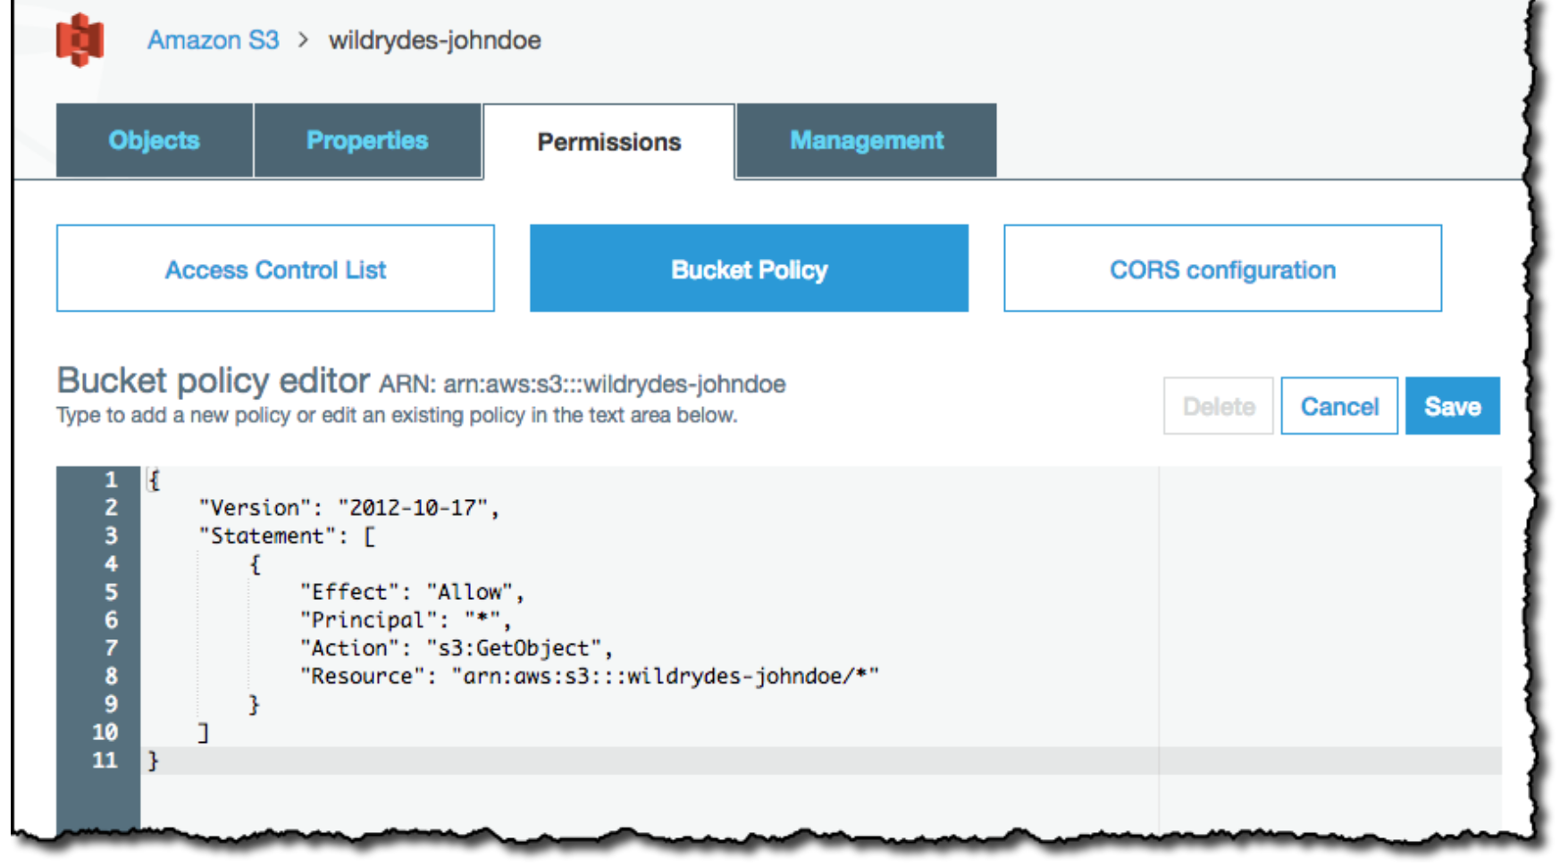This screenshot has height=866, width=1560.
Task: Click line number 10 in the gutter
Action: pyautogui.click(x=105, y=732)
